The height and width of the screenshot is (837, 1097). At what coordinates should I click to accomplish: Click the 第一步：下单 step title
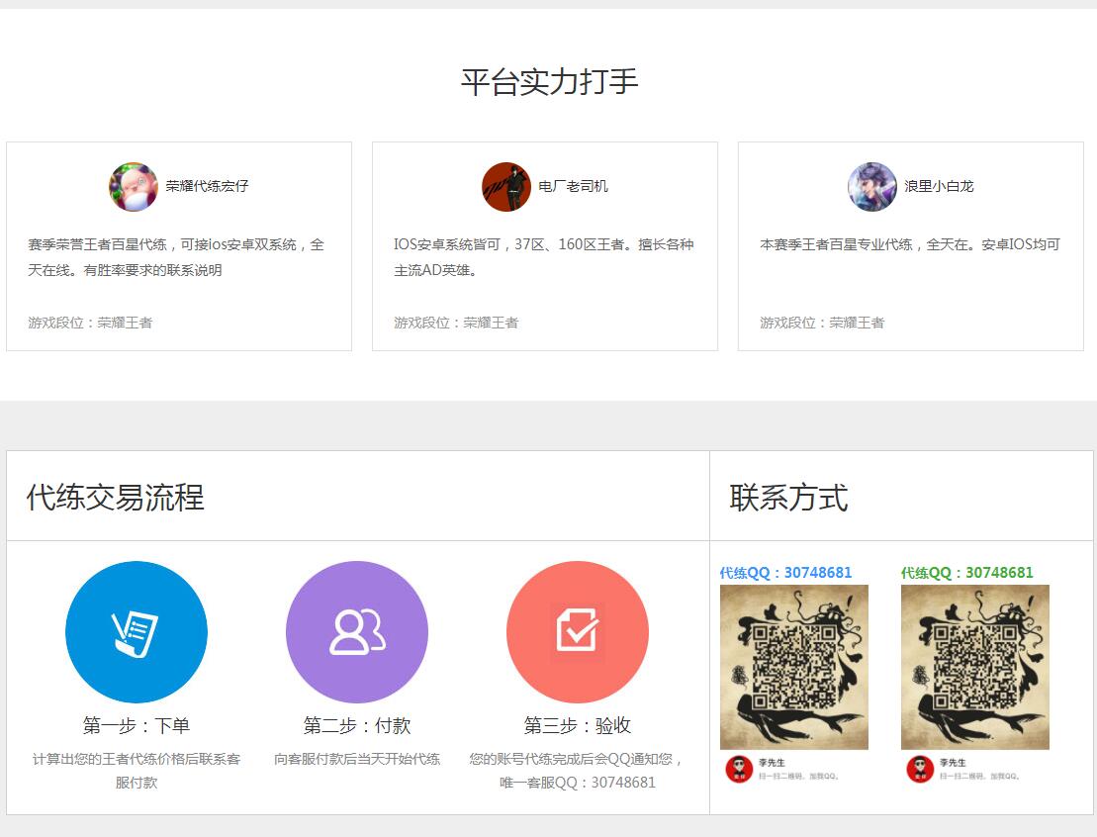click(137, 725)
